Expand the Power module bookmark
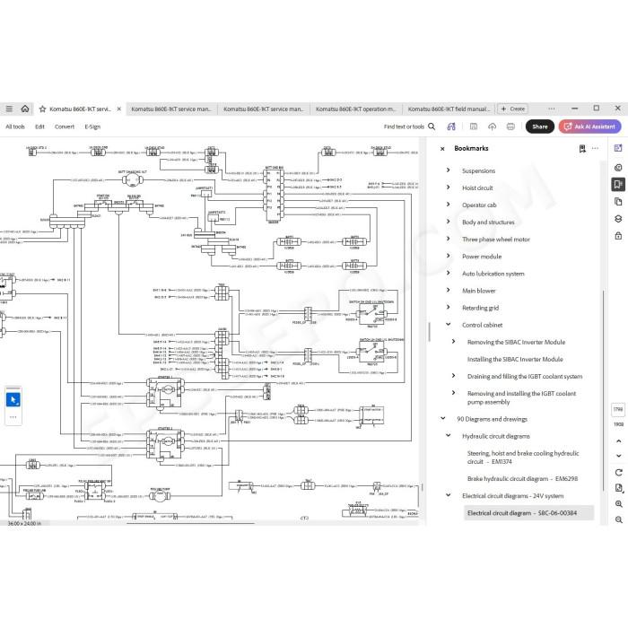The height and width of the screenshot is (628, 628). click(x=449, y=256)
